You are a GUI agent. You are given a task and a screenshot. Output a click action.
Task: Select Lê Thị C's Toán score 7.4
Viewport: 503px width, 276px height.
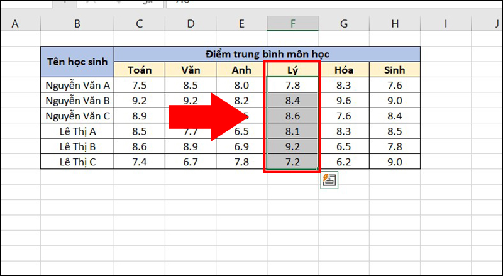[140, 162]
